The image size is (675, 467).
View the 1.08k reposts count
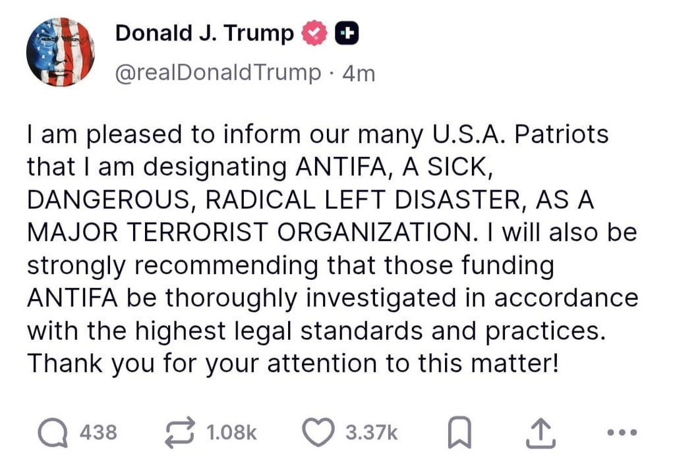(231, 432)
